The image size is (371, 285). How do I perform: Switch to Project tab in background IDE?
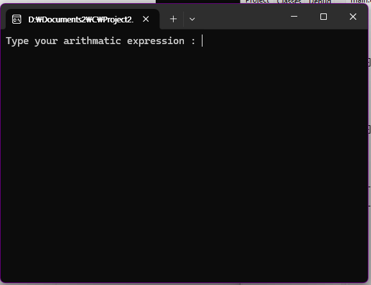[x=257, y=2]
